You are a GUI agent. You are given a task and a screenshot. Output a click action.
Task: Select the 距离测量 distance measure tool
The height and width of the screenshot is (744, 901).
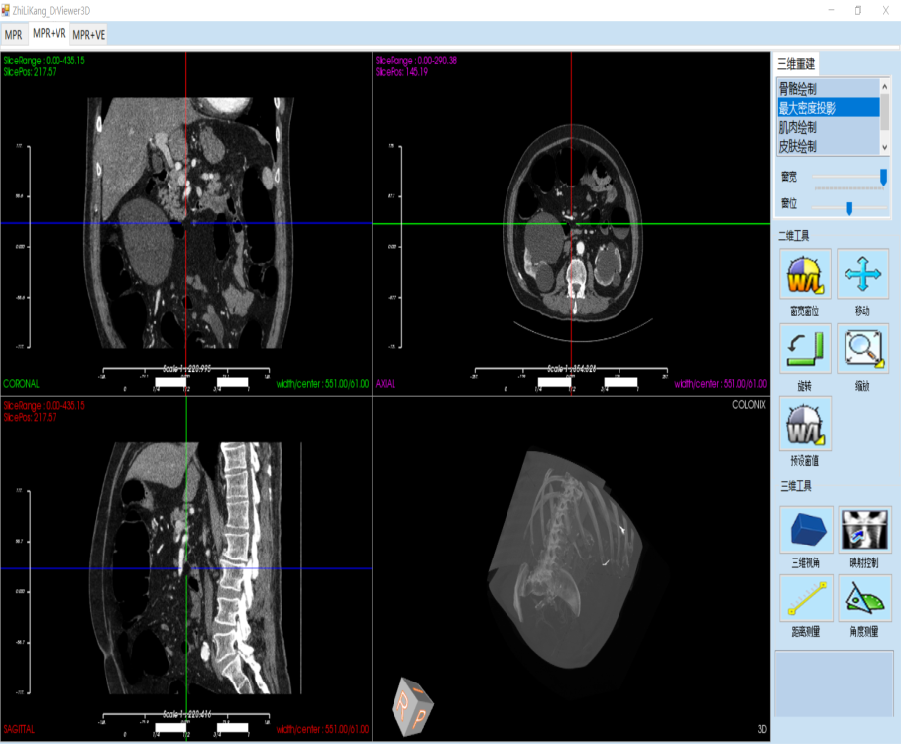tap(806, 598)
